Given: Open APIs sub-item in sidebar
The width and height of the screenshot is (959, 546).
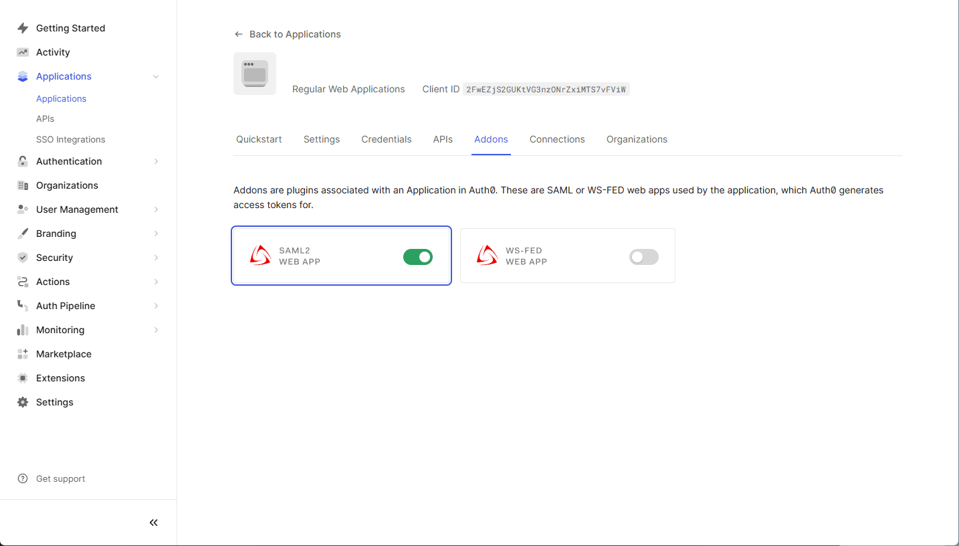Looking at the screenshot, I should pos(45,118).
